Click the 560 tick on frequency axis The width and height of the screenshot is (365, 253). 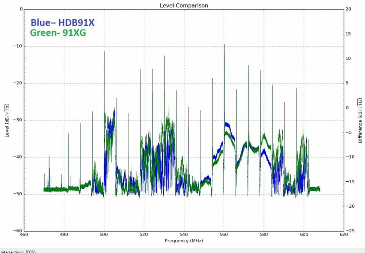coord(224,234)
